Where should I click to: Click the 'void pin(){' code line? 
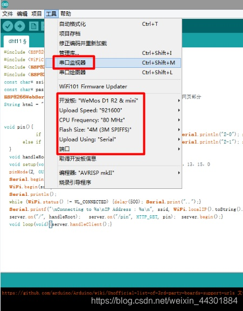coord(19,127)
